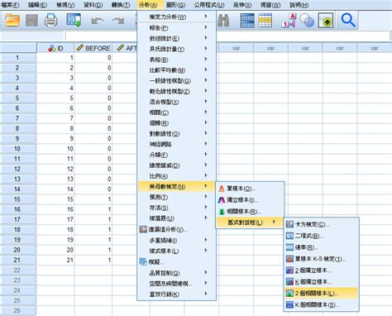Open the 圖形(G) menu
Image resolution: width=392 pixels, height=316 pixels.
pyautogui.click(x=175, y=5)
